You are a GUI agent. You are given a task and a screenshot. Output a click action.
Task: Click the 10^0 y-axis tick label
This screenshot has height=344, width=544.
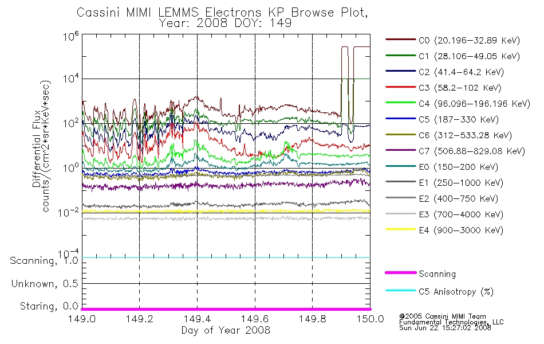[71, 168]
